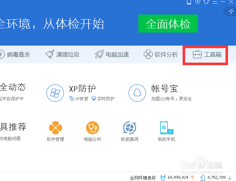This screenshot has height=181, width=236.
Task: Go to the 清理垃圾 tab
Action: click(x=62, y=54)
